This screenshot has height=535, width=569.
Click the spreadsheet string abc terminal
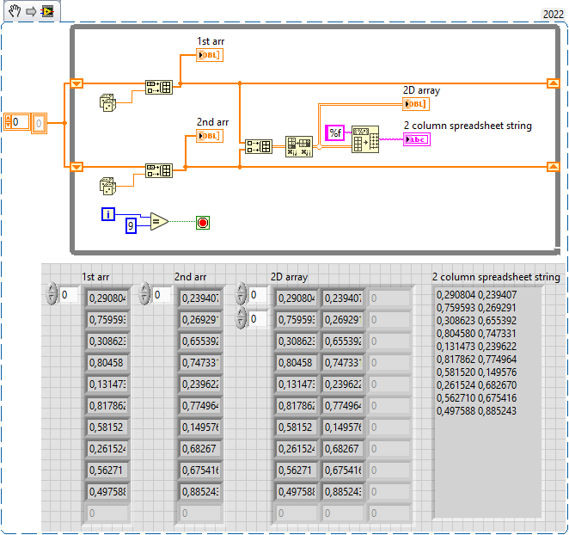[417, 139]
